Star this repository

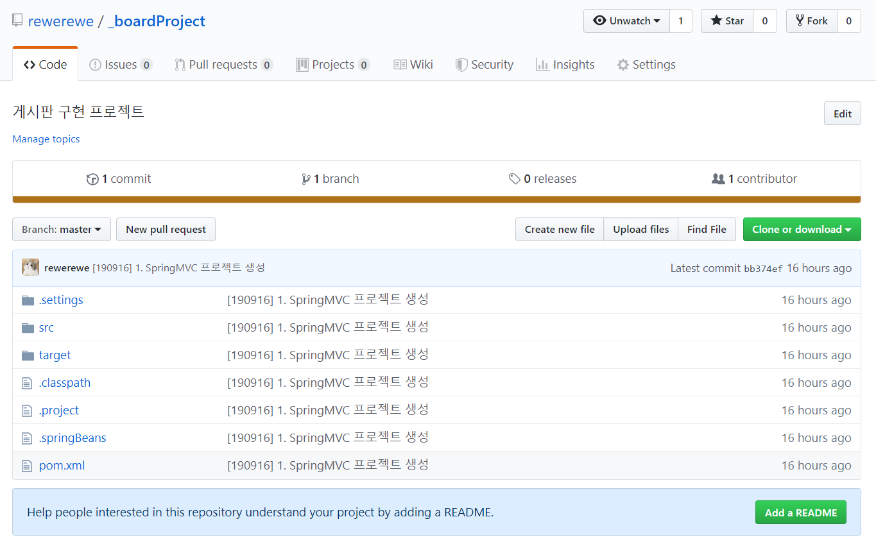726,21
